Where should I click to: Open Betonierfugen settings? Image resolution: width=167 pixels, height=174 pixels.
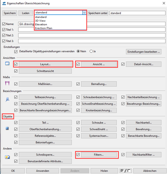pos(45,142)
